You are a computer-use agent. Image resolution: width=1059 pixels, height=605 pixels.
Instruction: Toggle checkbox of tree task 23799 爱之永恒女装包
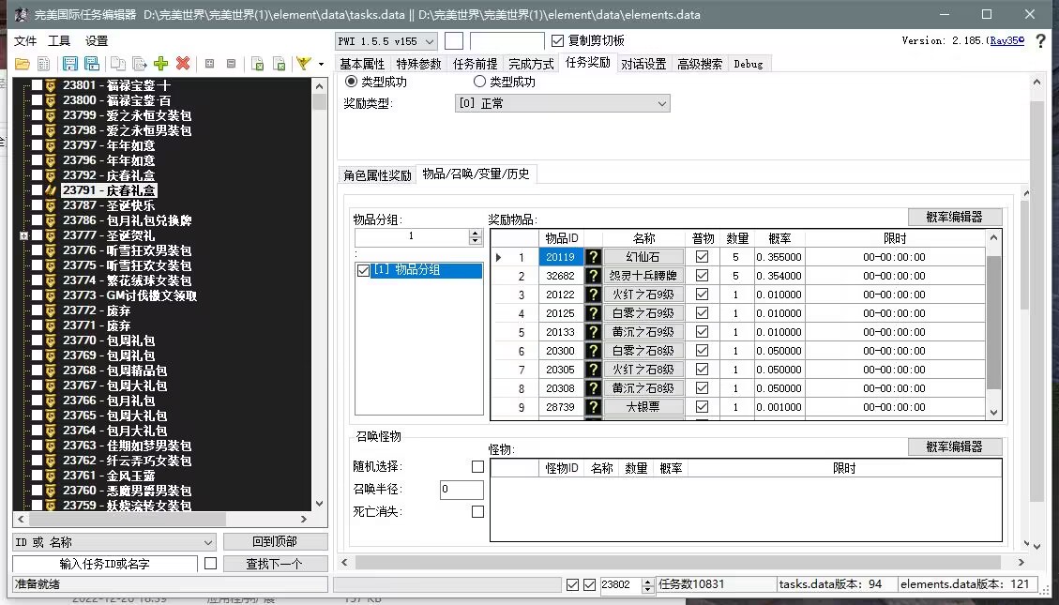point(38,115)
